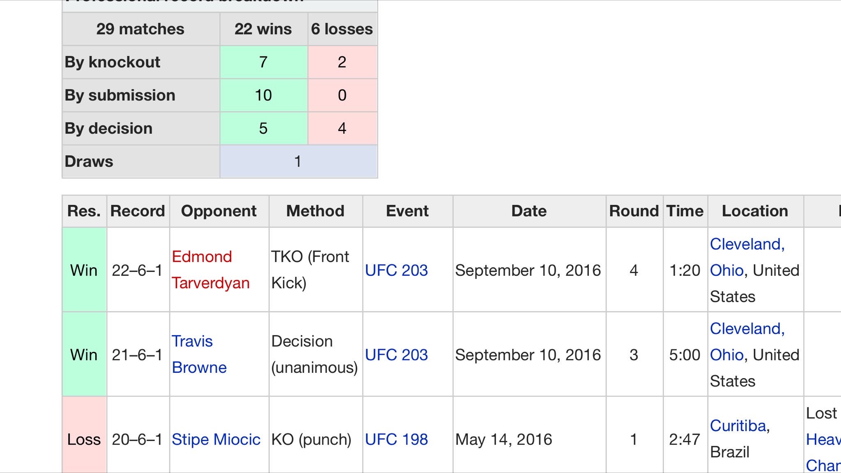Click the Event column header

[x=407, y=211]
